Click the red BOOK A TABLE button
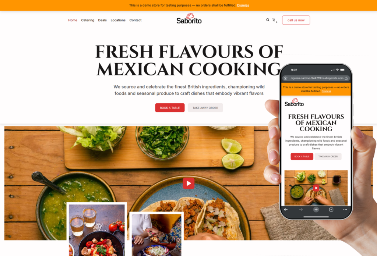The width and height of the screenshot is (377, 256). pos(170,108)
